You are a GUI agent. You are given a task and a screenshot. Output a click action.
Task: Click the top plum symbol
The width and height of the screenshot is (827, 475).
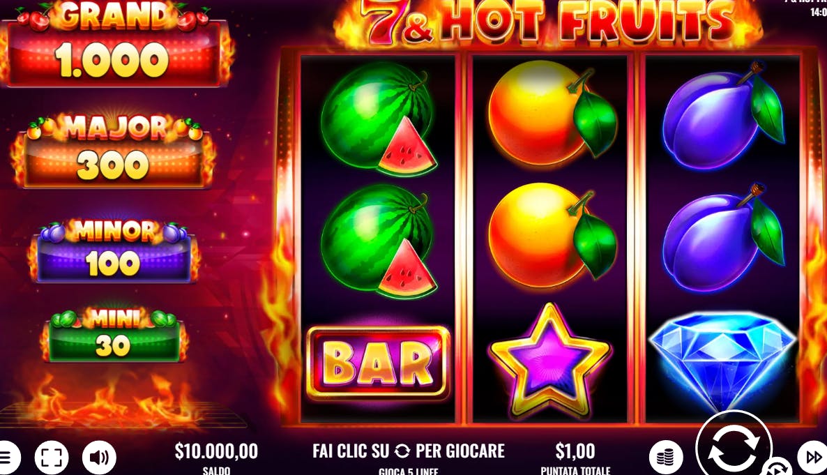pyautogui.click(x=724, y=116)
